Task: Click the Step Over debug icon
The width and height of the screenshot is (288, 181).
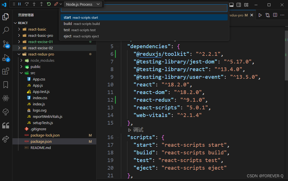Action: pos(27,4)
